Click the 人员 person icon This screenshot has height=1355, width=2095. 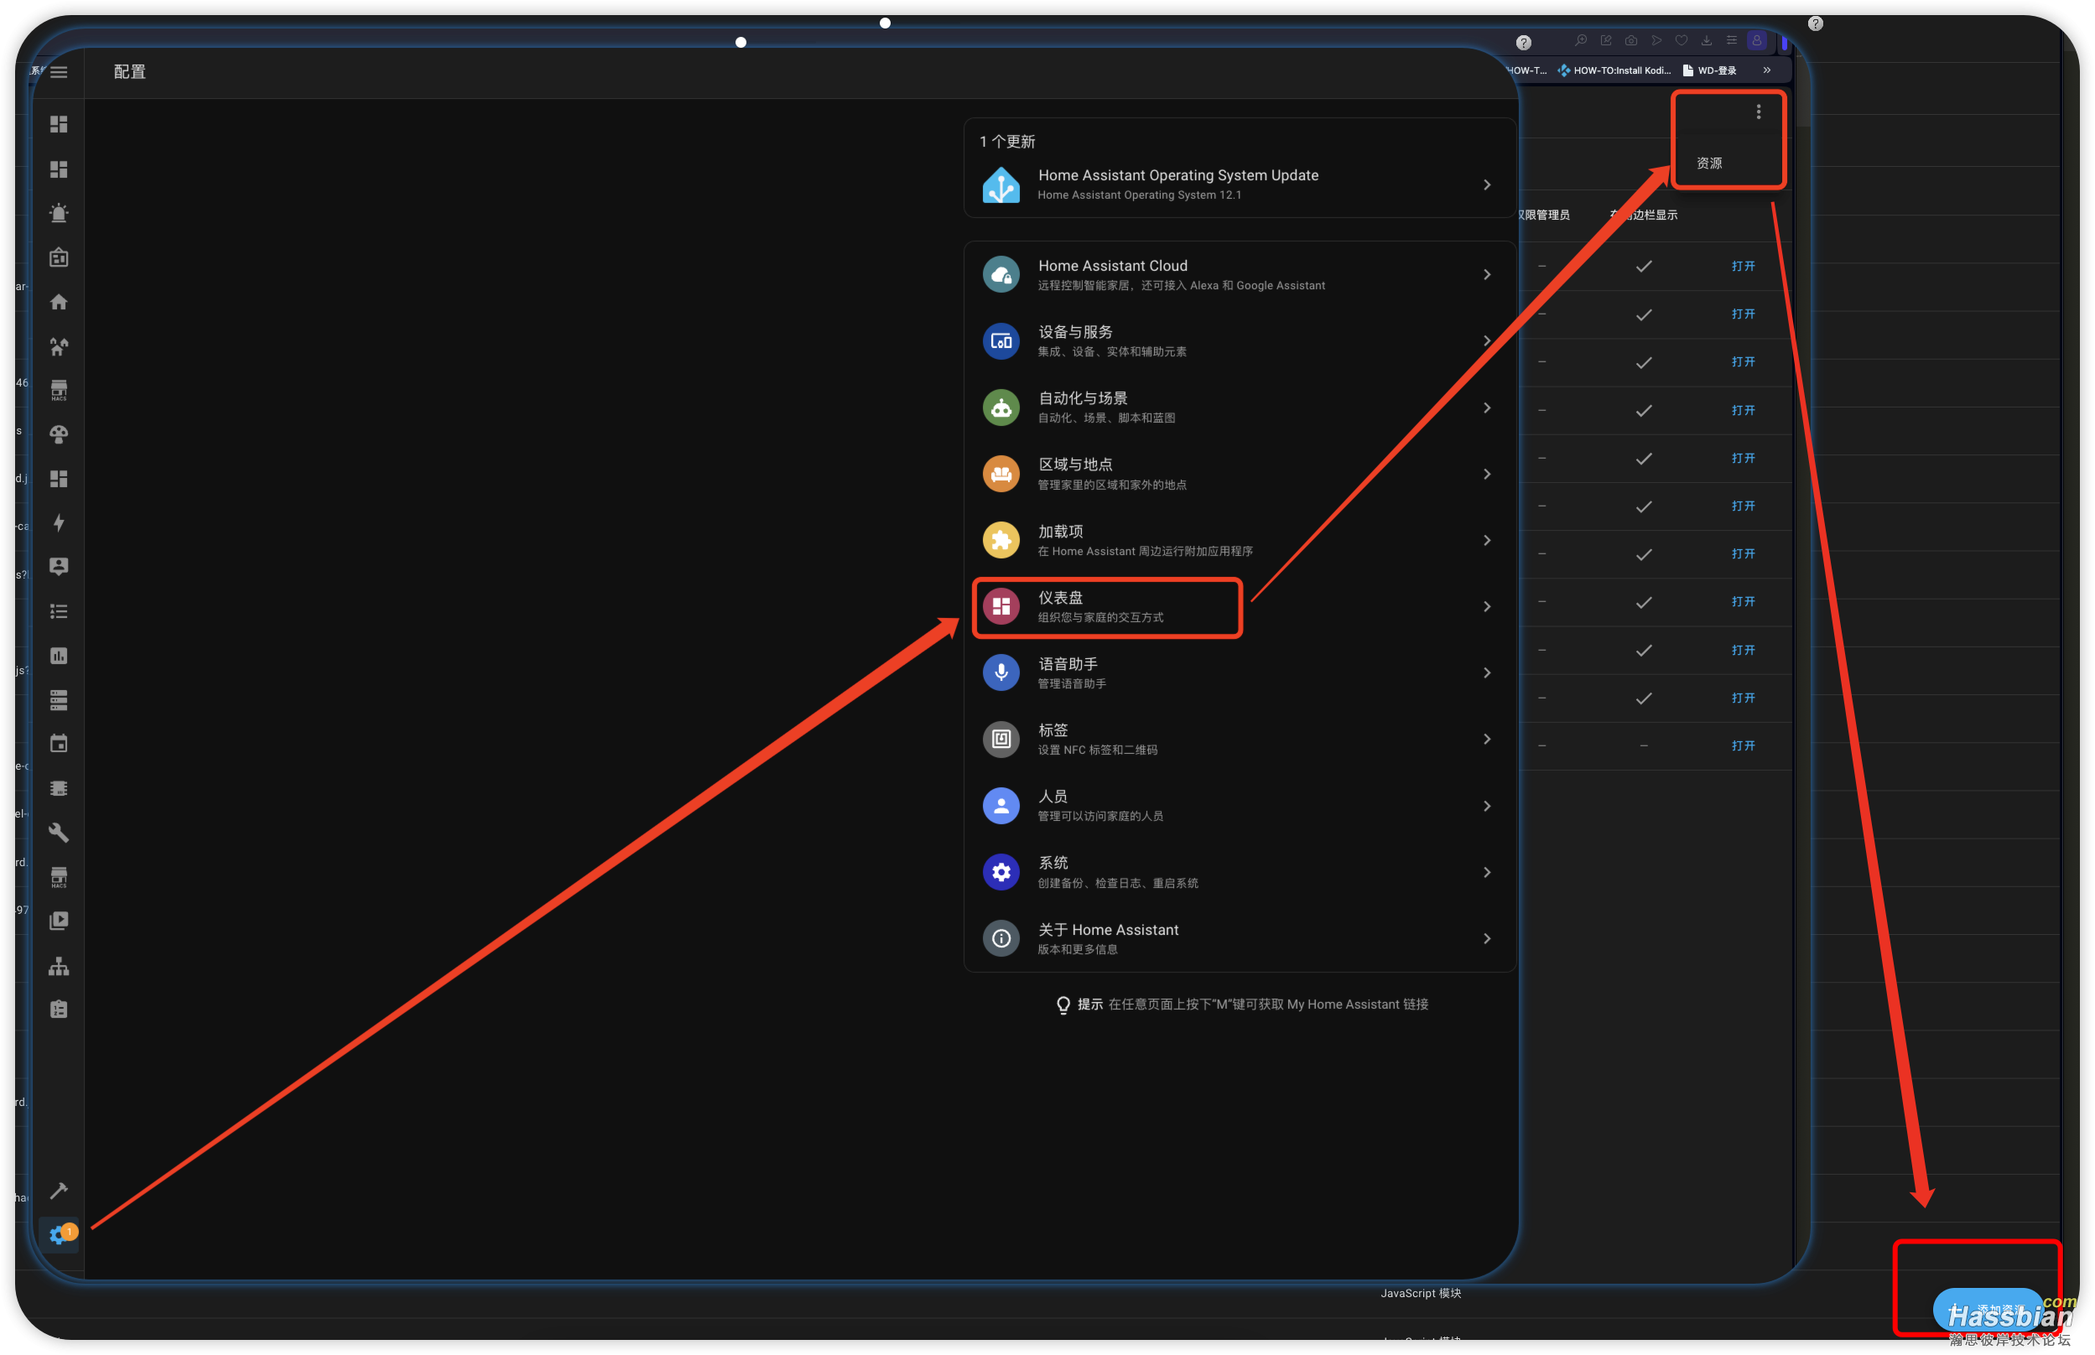[1001, 806]
